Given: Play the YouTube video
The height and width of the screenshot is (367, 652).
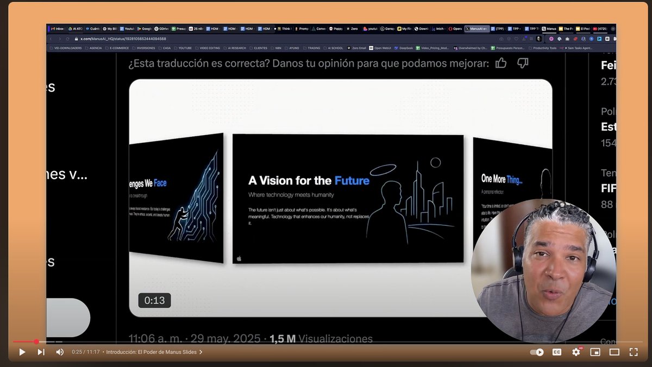Looking at the screenshot, I should coord(22,352).
